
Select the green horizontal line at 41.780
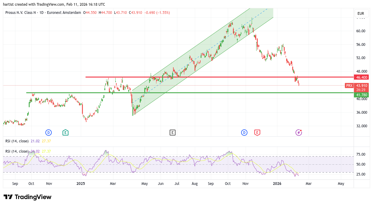pyautogui.click(x=182, y=93)
